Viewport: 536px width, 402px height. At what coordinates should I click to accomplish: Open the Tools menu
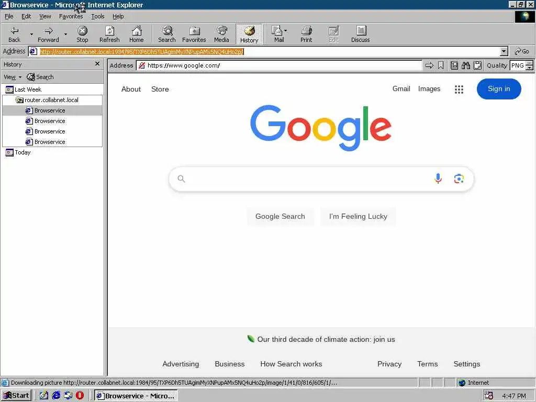click(x=97, y=16)
